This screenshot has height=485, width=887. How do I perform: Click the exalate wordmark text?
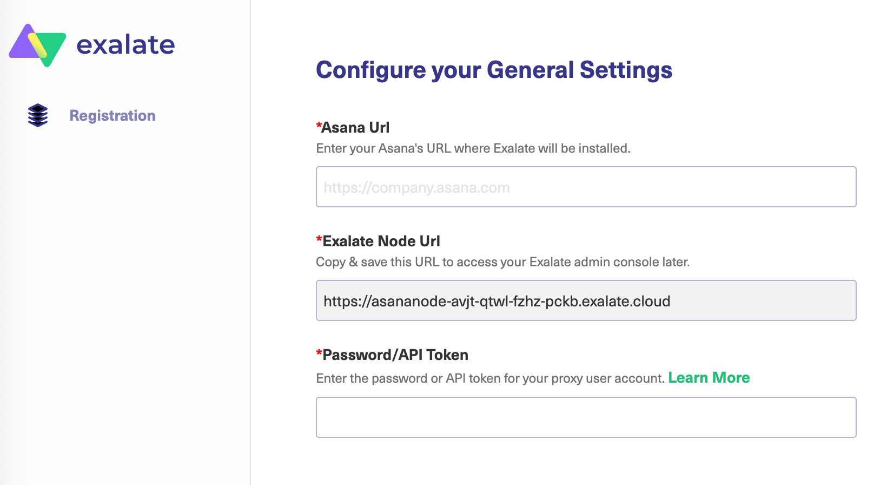pos(125,45)
